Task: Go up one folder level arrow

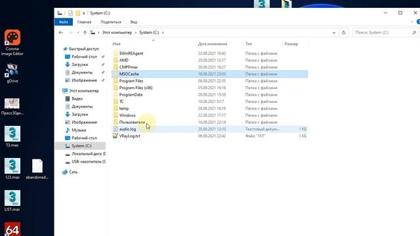Action: click(x=85, y=32)
